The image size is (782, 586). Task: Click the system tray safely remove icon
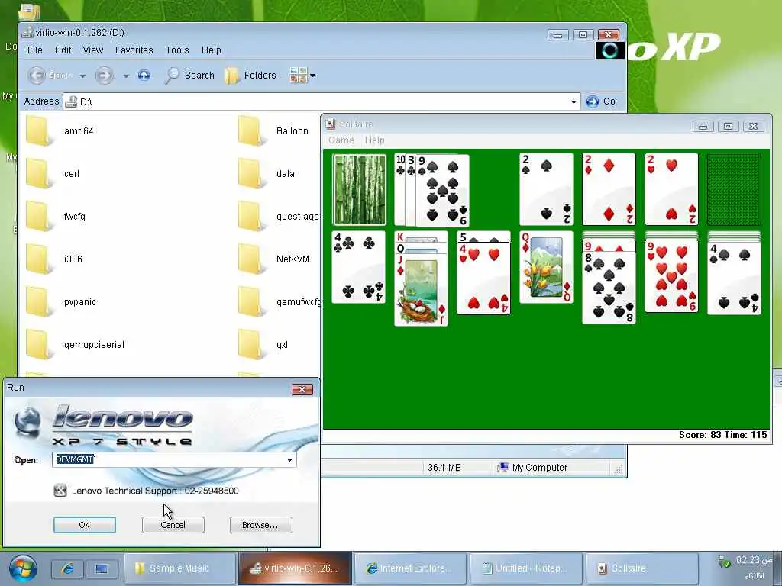tap(724, 562)
